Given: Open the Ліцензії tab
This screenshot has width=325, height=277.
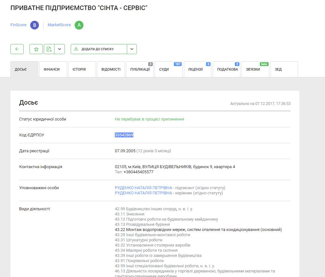Looking at the screenshot, I should pyautogui.click(x=197, y=69).
